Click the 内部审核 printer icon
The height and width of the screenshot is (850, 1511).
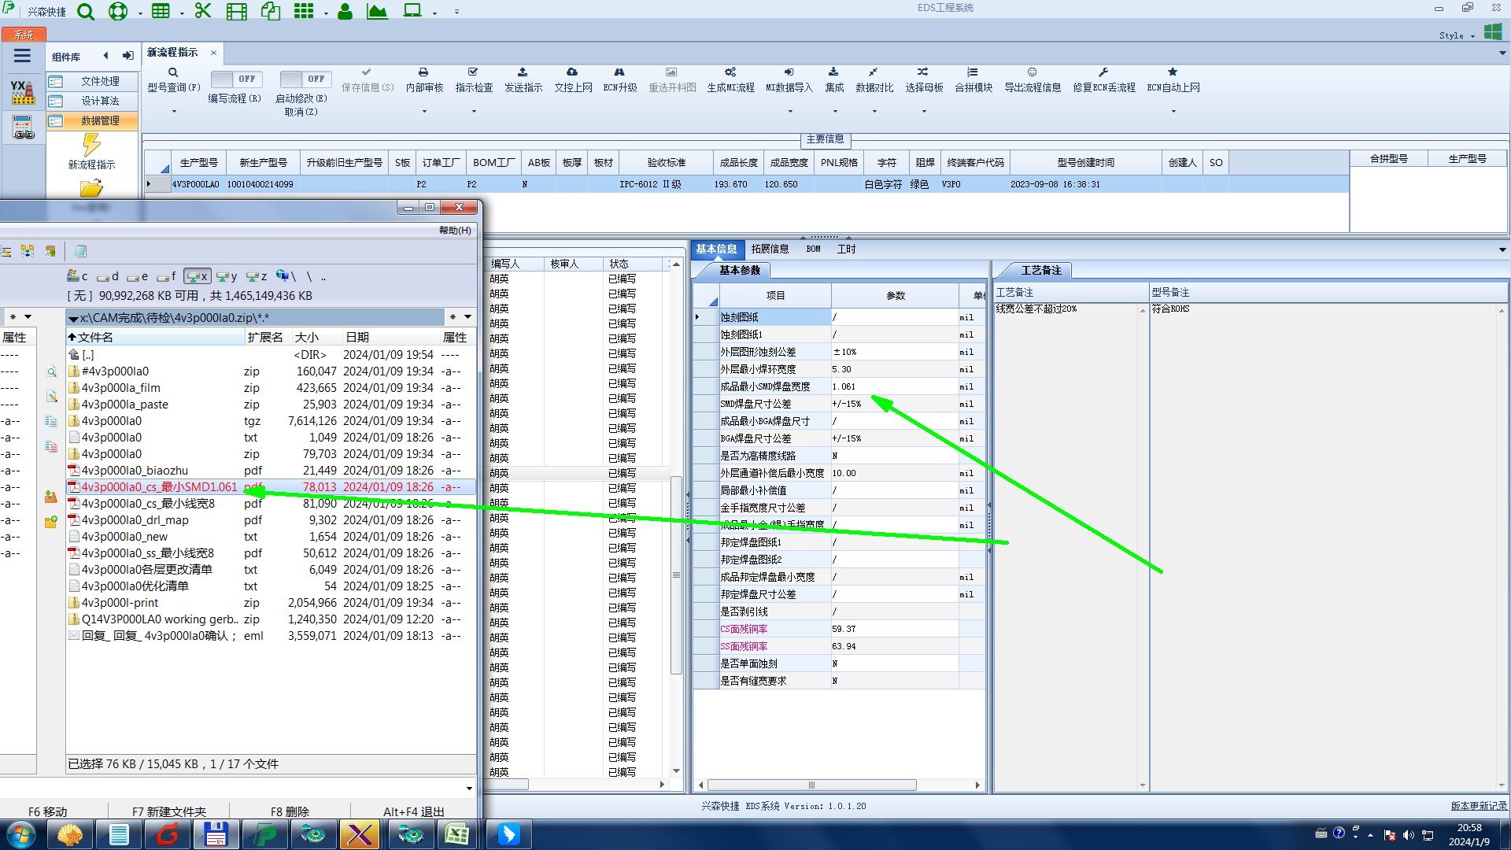(423, 72)
